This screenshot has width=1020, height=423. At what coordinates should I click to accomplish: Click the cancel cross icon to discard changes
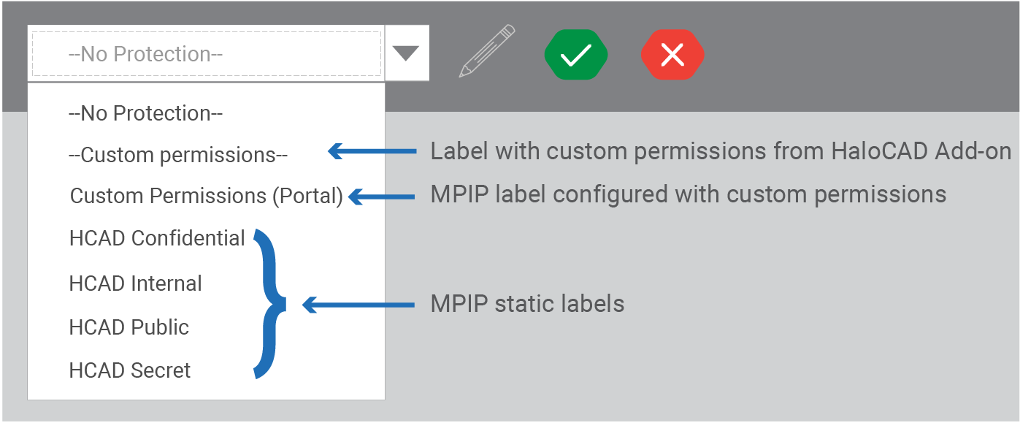point(672,53)
